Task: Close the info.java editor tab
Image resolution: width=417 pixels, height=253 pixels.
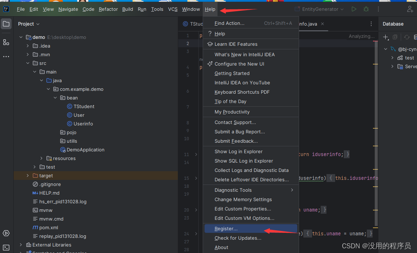Action: click(x=322, y=24)
